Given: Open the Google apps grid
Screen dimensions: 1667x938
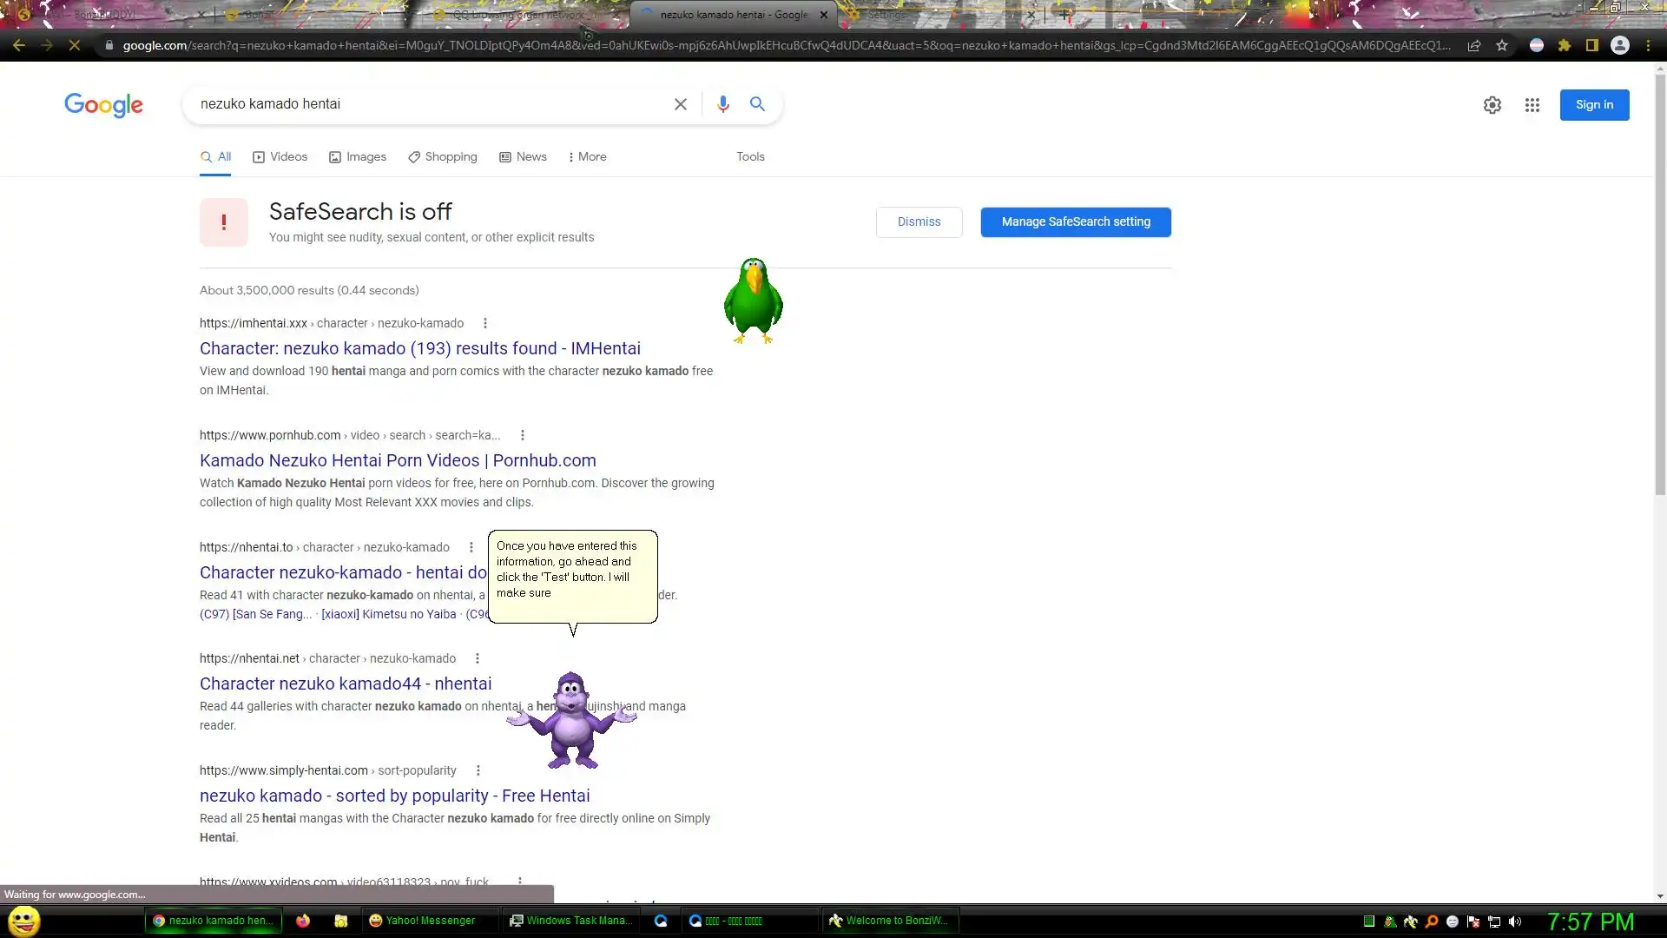Looking at the screenshot, I should point(1532,105).
